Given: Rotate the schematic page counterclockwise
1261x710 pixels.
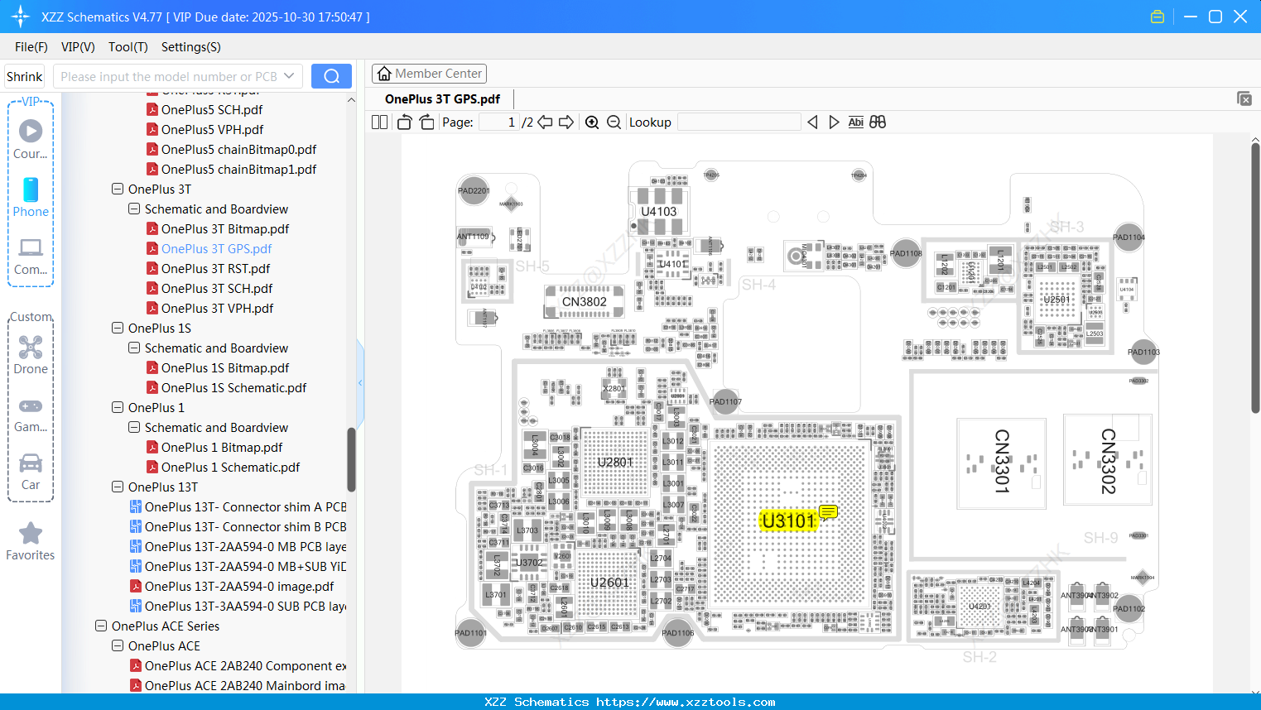Looking at the screenshot, I should (x=403, y=121).
